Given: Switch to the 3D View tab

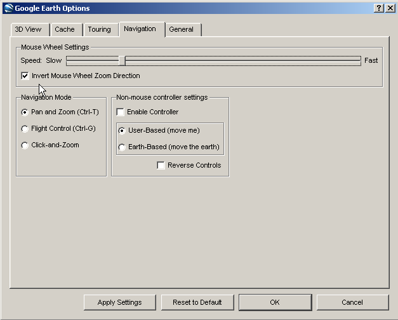Looking at the screenshot, I should pos(30,29).
